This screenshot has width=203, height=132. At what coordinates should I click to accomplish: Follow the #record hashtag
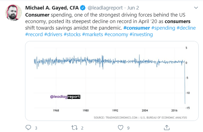[34, 34]
